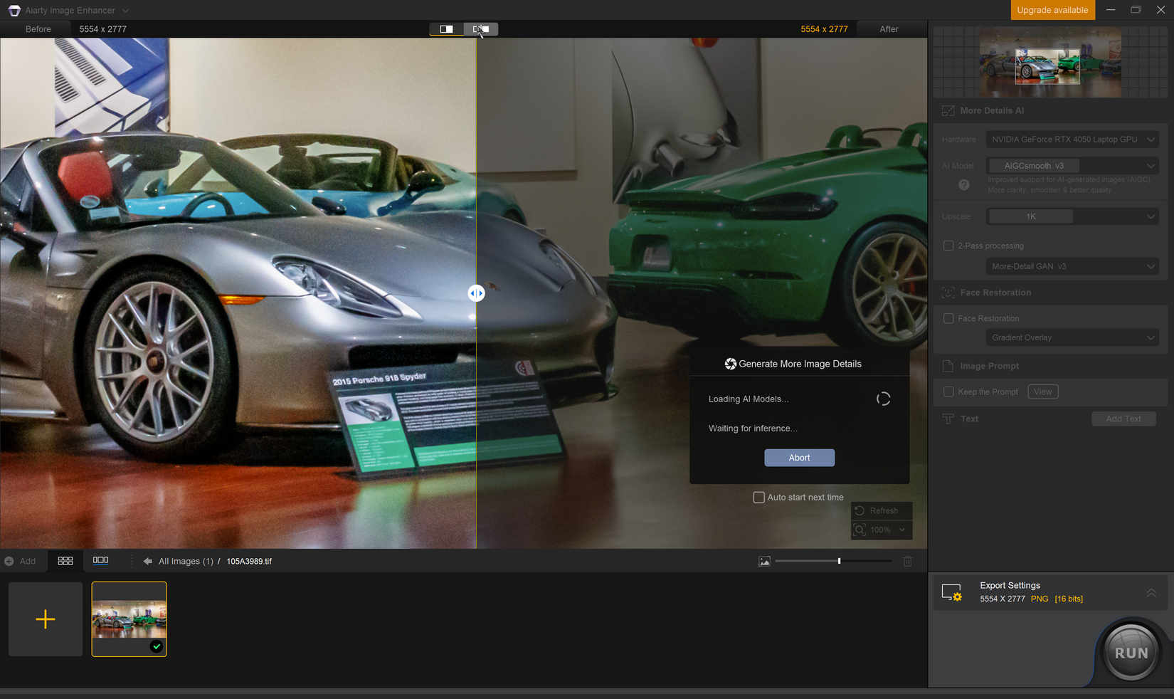Image resolution: width=1174 pixels, height=699 pixels.
Task: Click the AI Model help question icon
Action: 963,185
